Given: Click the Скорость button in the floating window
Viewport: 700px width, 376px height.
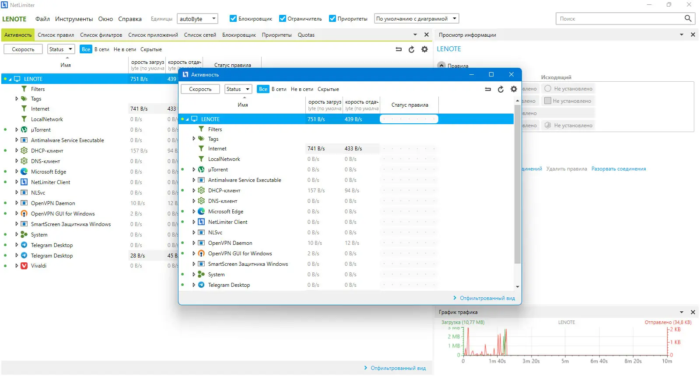Looking at the screenshot, I should (200, 89).
